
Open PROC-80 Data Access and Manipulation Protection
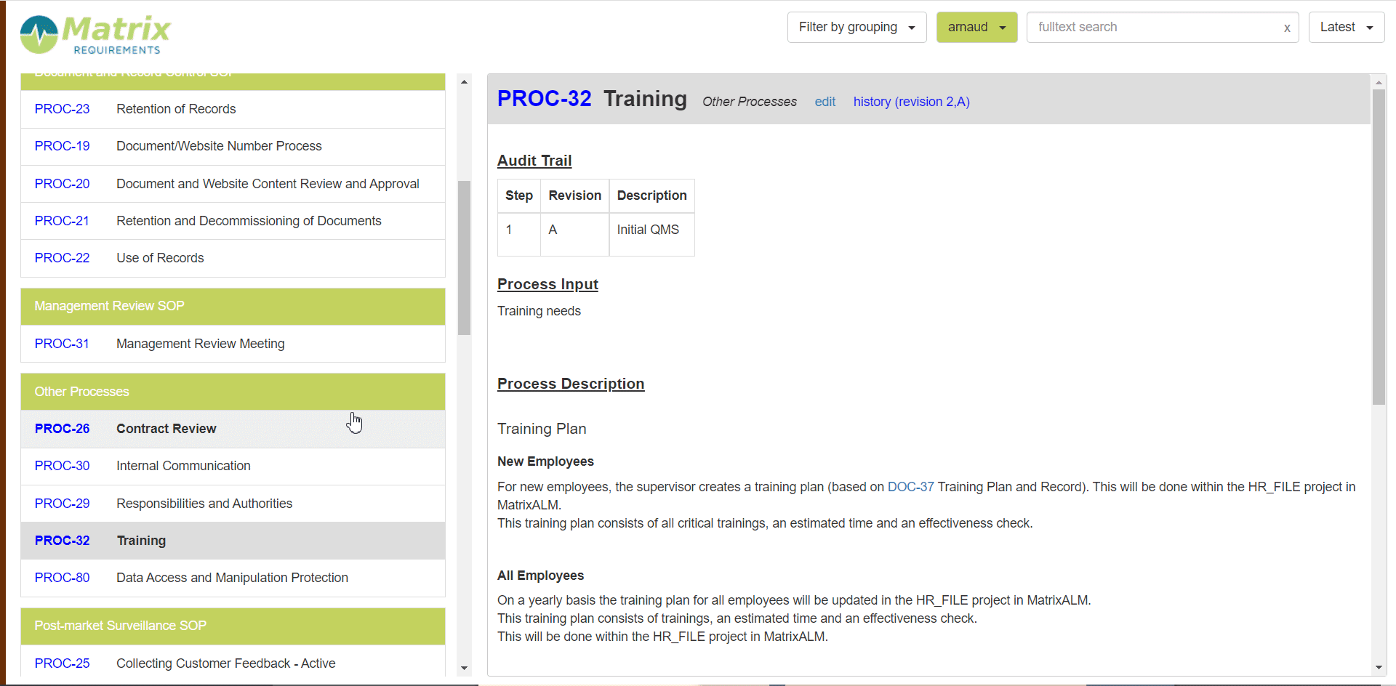pyautogui.click(x=231, y=578)
